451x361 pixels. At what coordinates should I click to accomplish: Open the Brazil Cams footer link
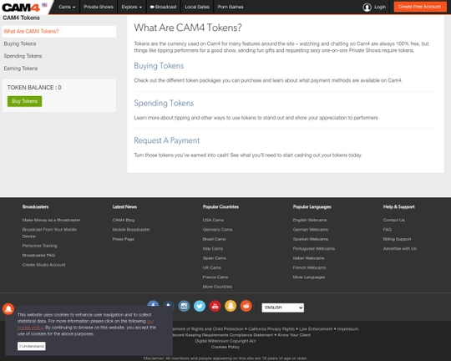tap(214, 239)
